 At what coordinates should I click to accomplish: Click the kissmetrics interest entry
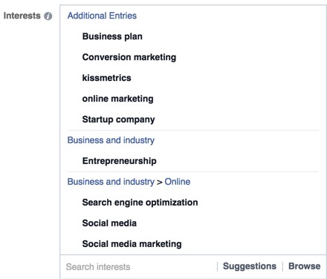click(106, 78)
